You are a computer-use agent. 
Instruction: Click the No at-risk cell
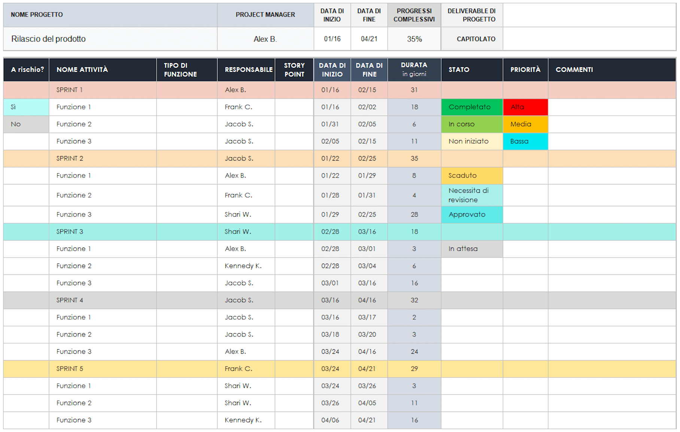(26, 124)
